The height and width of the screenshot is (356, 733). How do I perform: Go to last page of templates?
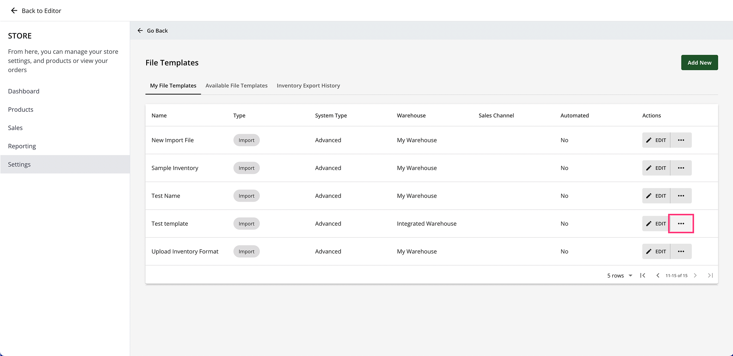pyautogui.click(x=710, y=276)
